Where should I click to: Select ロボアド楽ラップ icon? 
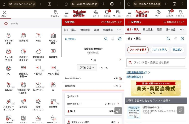(23, 55)
